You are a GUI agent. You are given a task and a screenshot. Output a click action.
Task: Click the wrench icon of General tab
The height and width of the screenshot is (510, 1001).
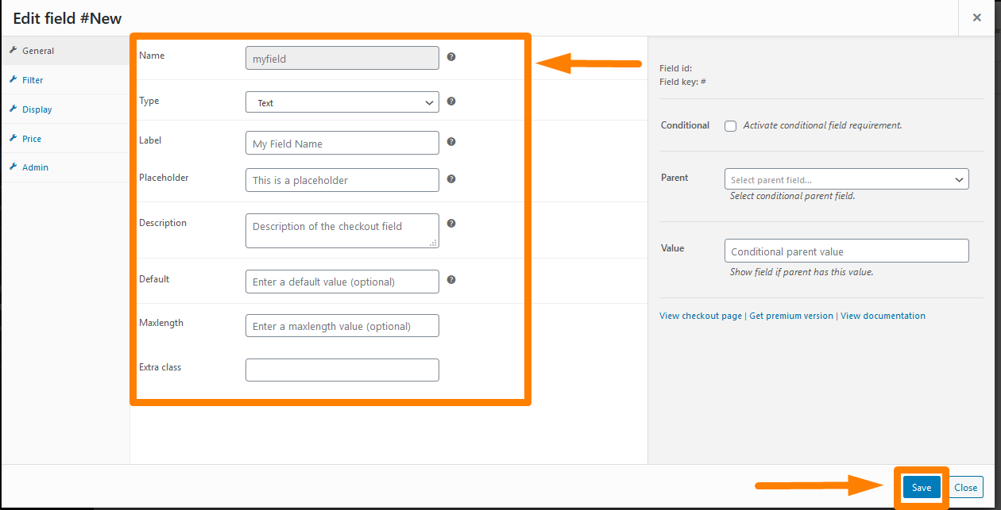coord(13,50)
